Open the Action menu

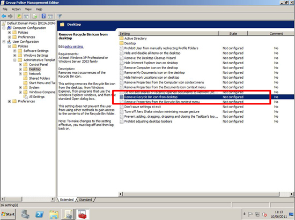coord(16,9)
